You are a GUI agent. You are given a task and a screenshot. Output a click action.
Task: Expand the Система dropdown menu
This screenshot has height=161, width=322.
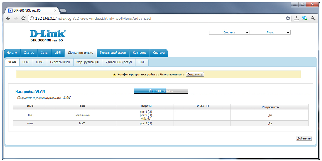229,33
